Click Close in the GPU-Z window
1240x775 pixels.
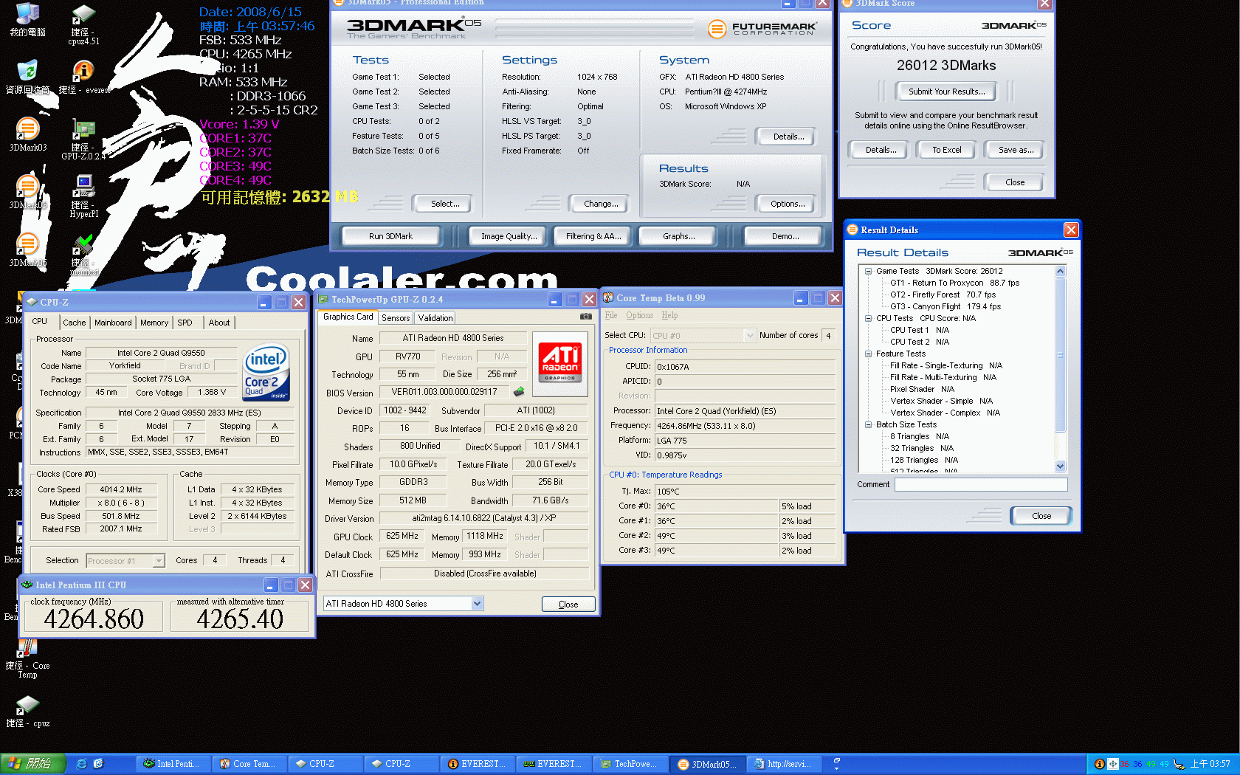pos(568,604)
